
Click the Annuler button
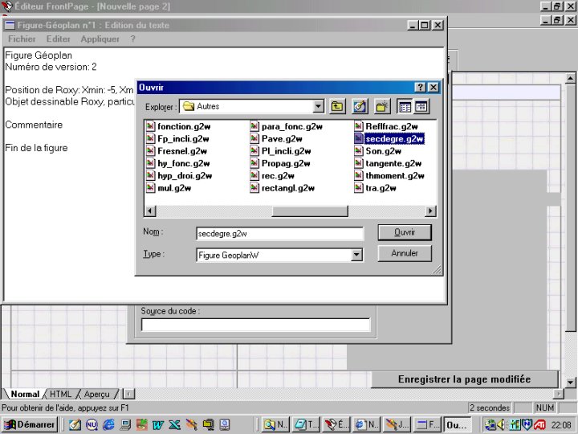[405, 253]
